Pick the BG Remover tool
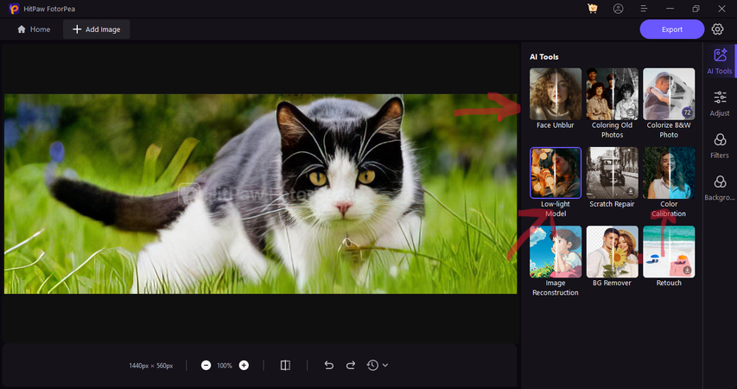This screenshot has width=737, height=389. click(x=612, y=252)
